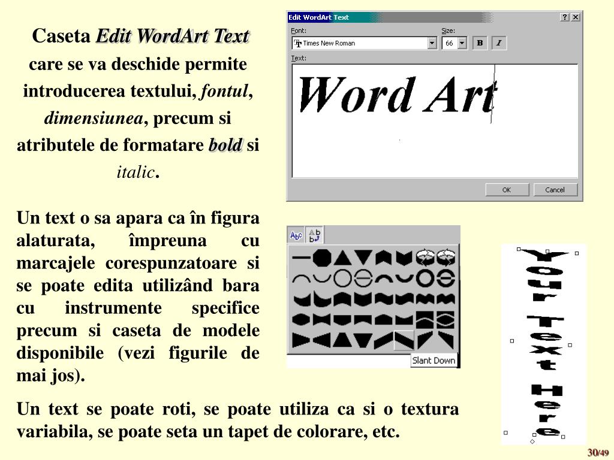Screen dimensions: 614x460
Task: Choose the Fade Up trapezoid shape
Action: click(342, 340)
